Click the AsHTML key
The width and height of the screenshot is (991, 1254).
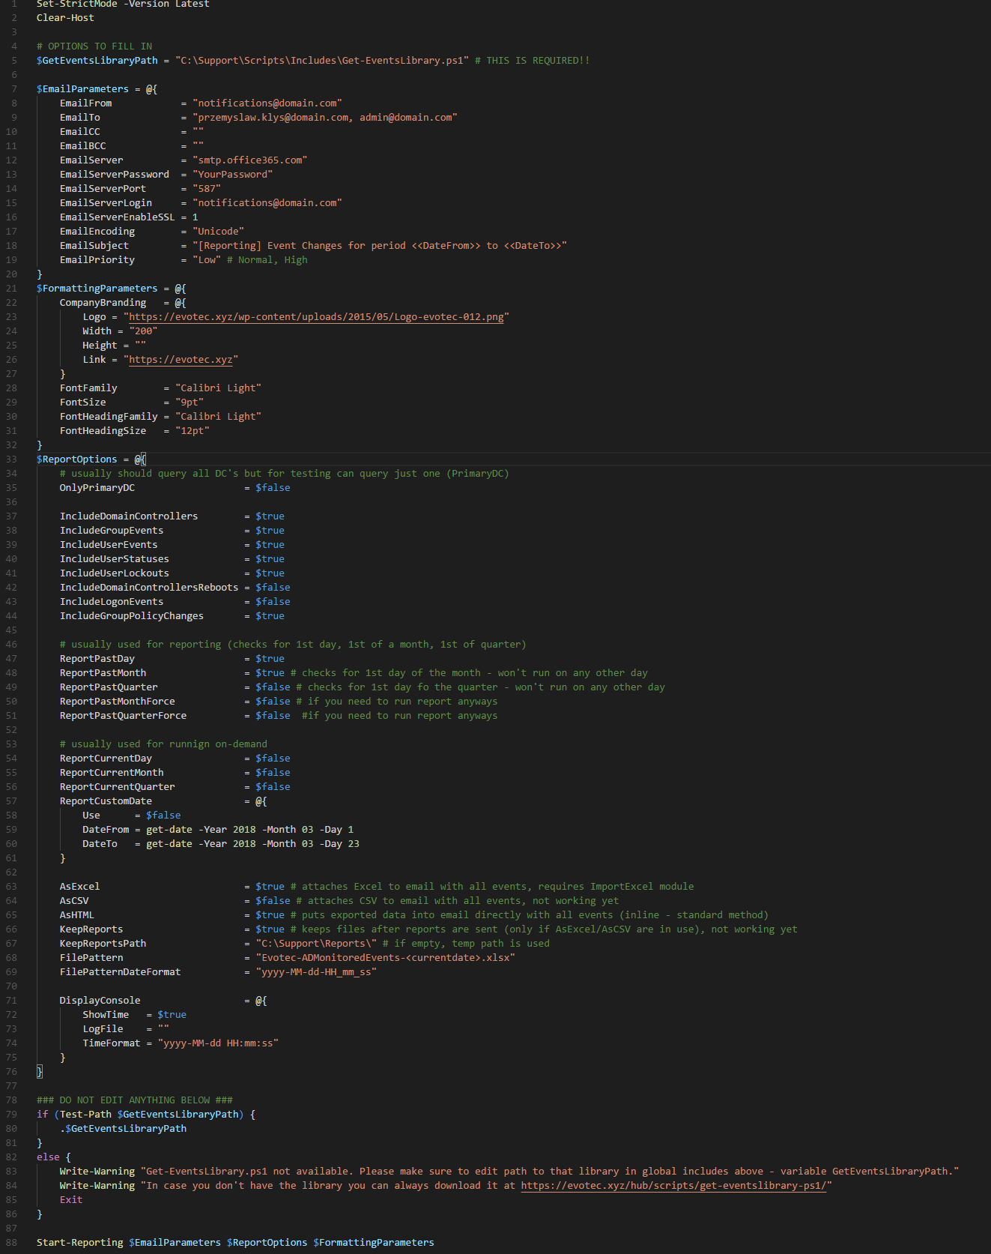77,915
